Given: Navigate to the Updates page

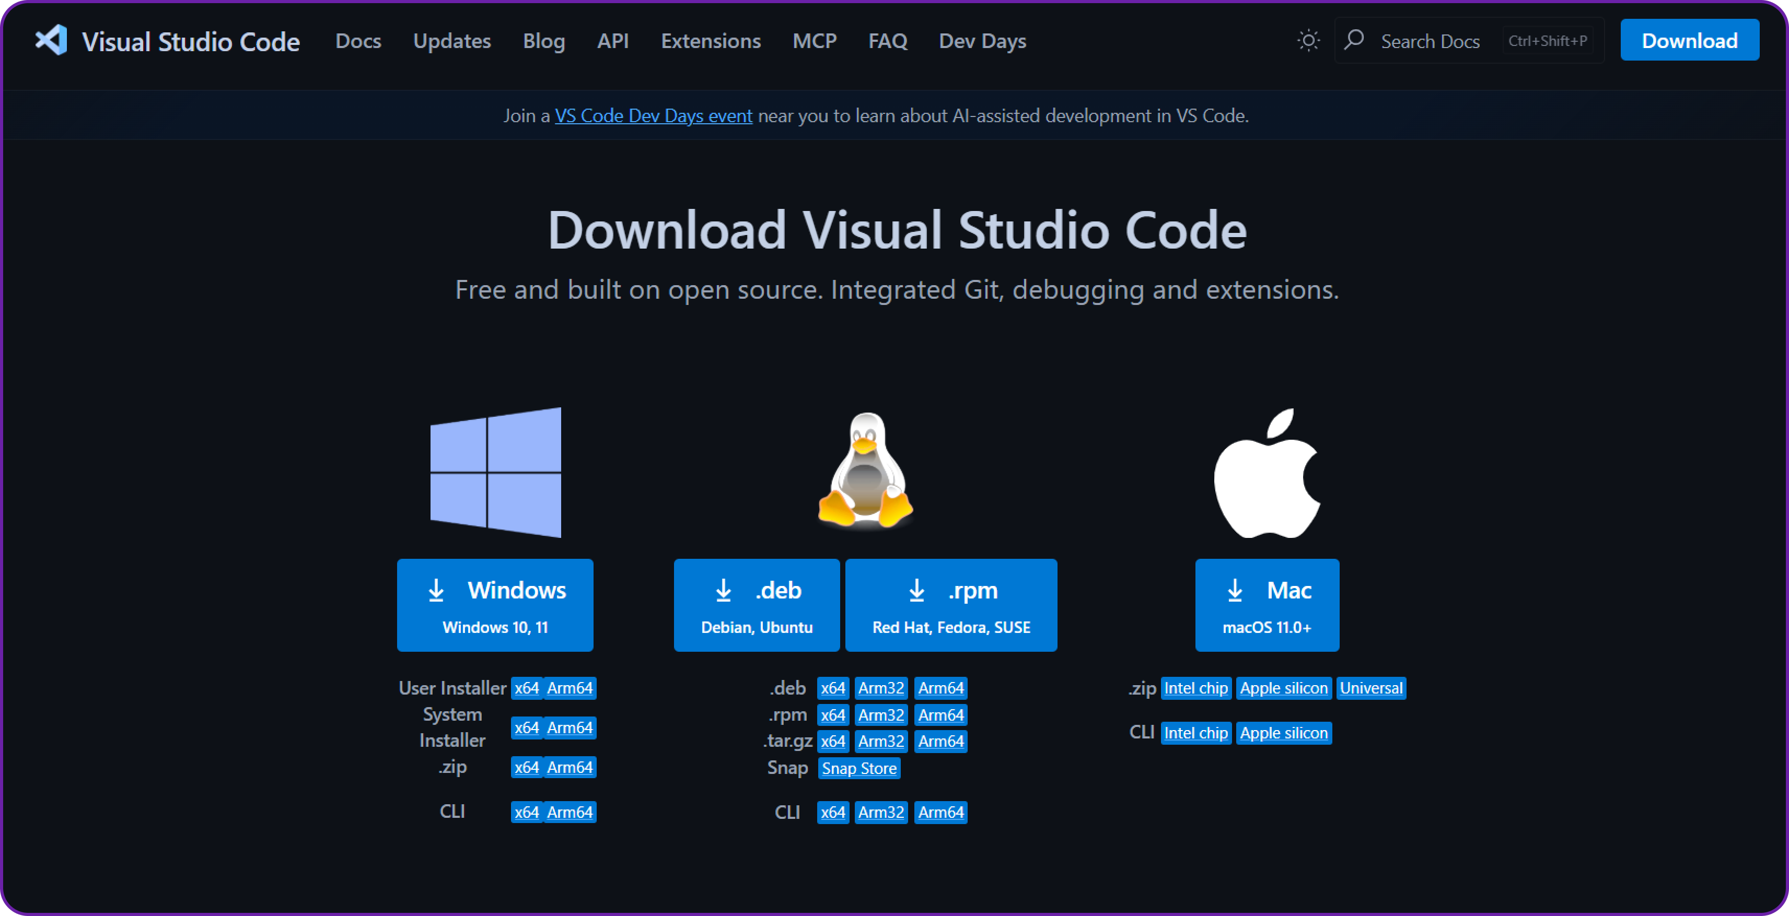Looking at the screenshot, I should 451,41.
